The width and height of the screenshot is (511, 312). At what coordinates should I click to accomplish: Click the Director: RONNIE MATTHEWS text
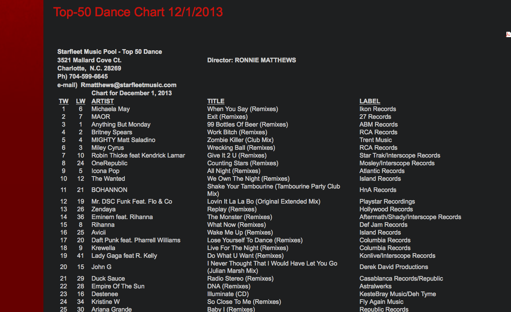pos(251,60)
